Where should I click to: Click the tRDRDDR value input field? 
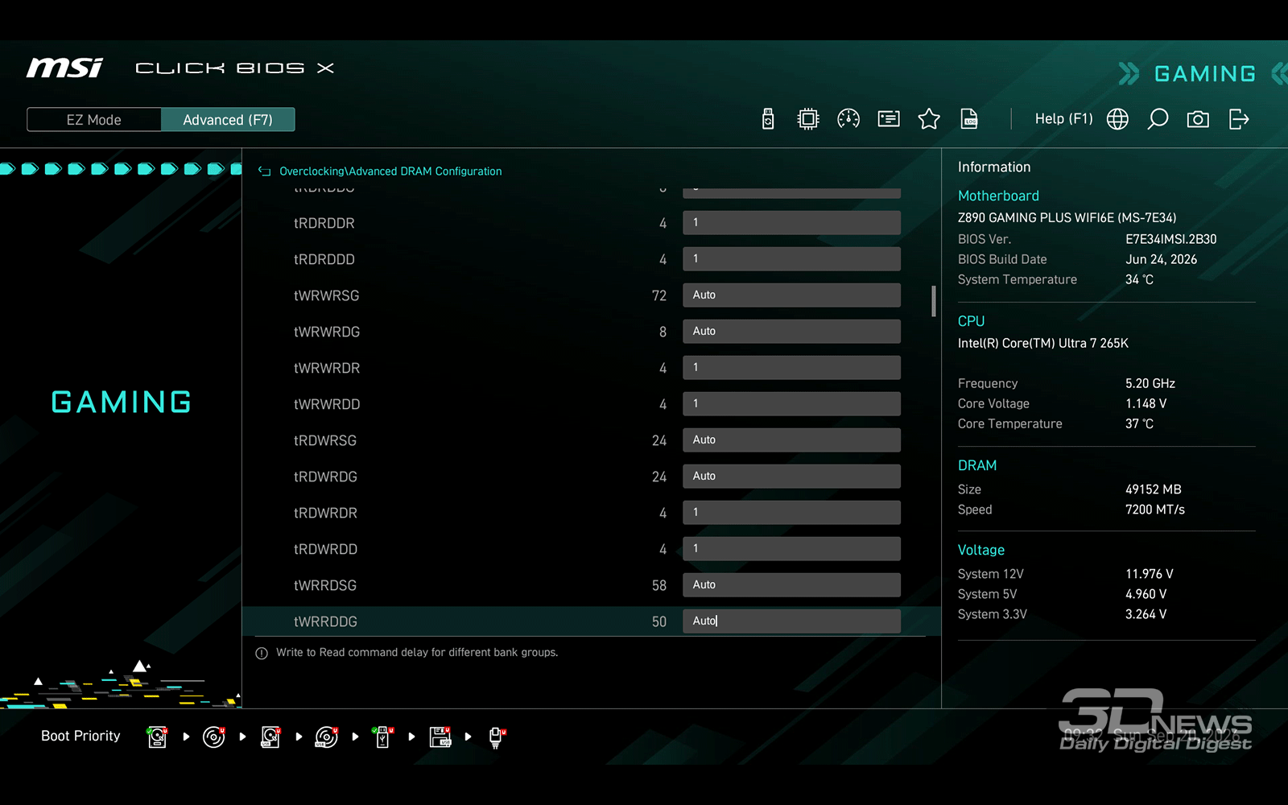pyautogui.click(x=791, y=223)
